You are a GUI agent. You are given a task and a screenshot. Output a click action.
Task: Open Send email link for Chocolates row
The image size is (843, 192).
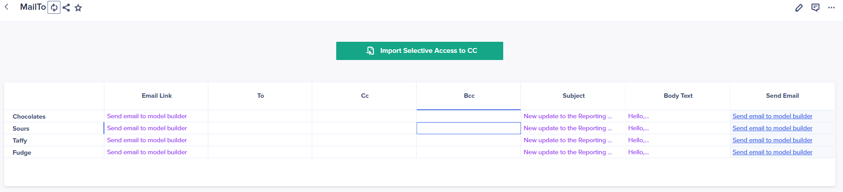772,116
